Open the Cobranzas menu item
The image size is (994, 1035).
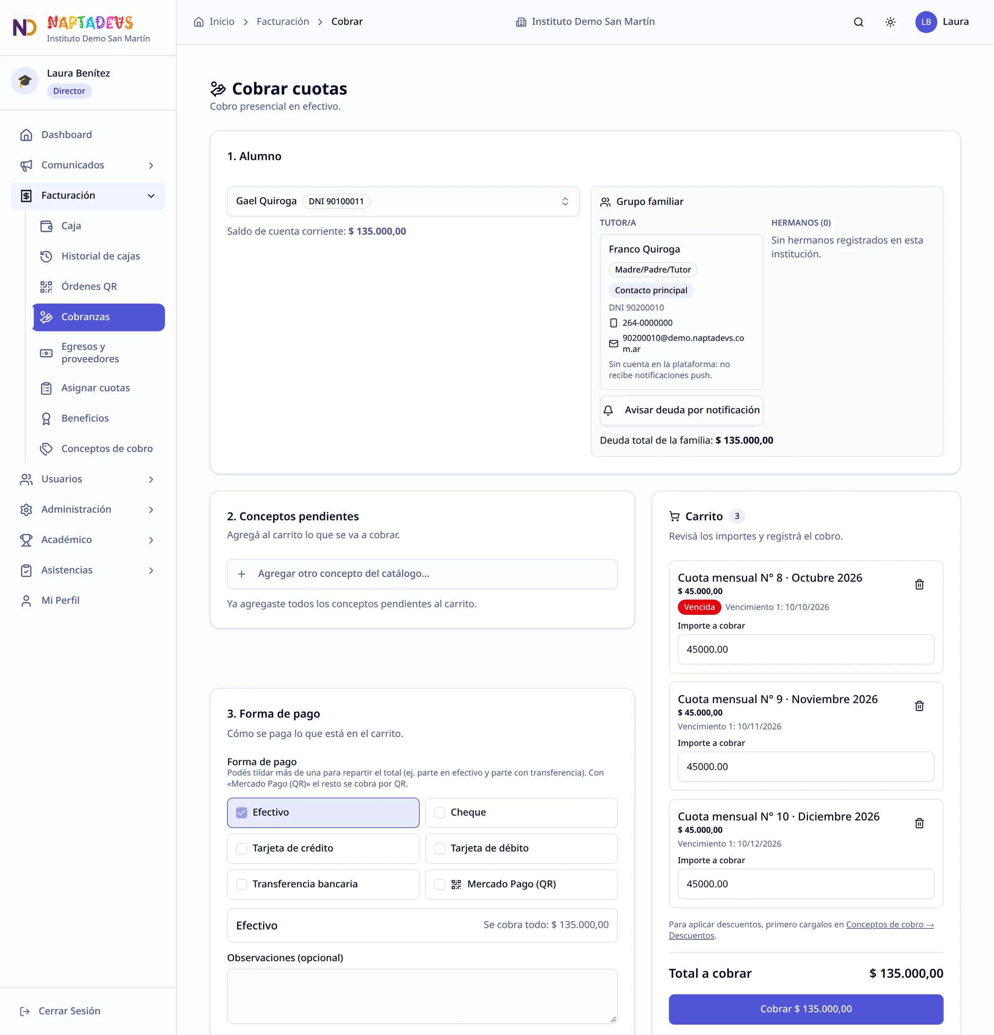[x=99, y=318]
